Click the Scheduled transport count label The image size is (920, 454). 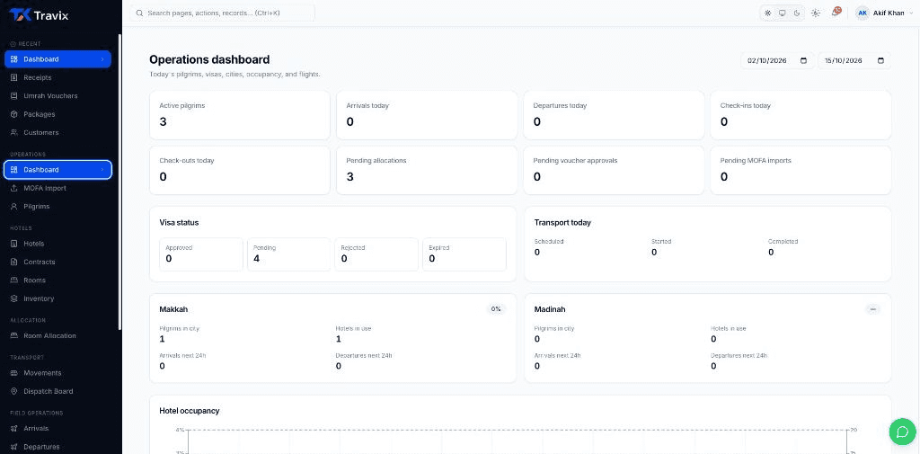tap(549, 242)
